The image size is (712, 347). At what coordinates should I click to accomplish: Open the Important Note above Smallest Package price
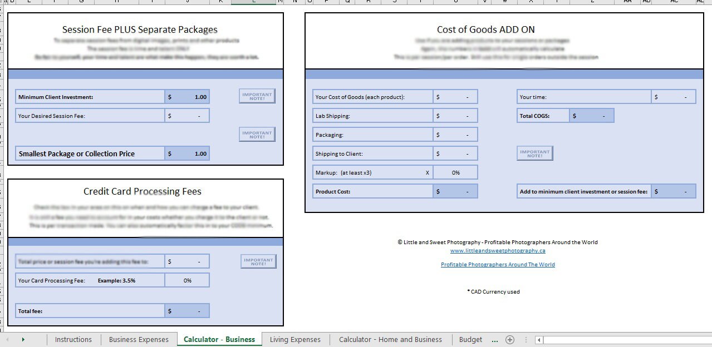coord(257,133)
